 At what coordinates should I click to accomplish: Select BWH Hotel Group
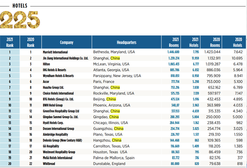coord(53,105)
